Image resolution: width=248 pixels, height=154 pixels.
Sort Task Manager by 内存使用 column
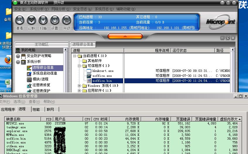[x=125, y=119]
